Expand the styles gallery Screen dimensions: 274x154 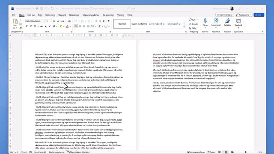click(x=184, y=27)
